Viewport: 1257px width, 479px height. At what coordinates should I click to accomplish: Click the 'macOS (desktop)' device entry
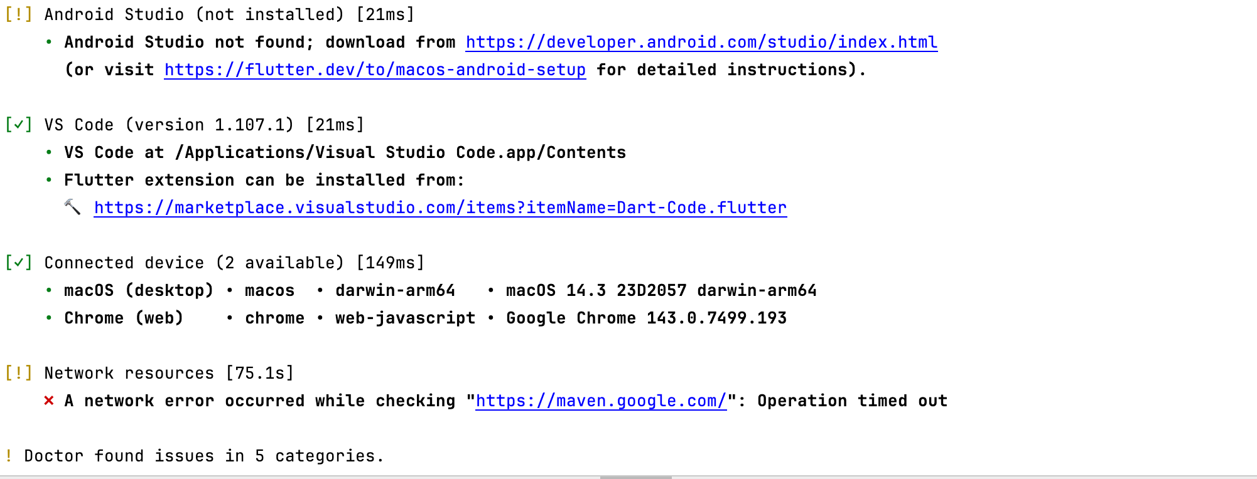click(x=139, y=290)
